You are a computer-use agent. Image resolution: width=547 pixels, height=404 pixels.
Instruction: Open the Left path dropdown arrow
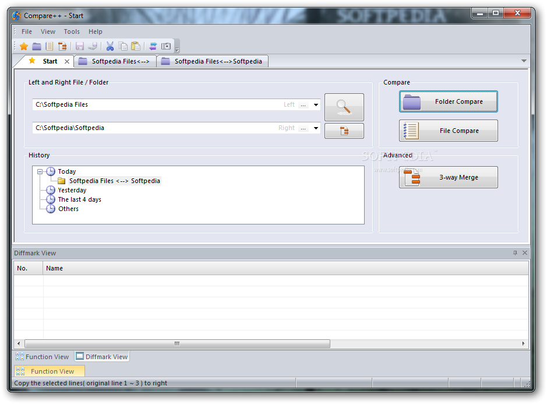click(x=316, y=105)
